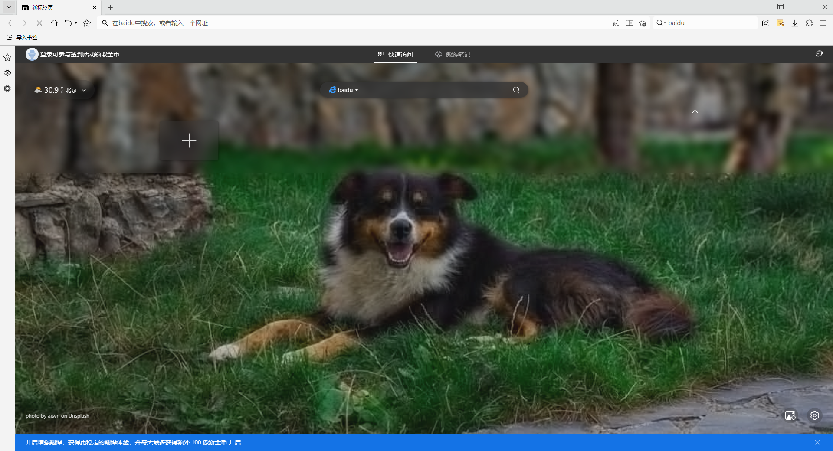Toggle reader mode book icon
Image resolution: width=833 pixels, height=451 pixels.
(x=630, y=23)
